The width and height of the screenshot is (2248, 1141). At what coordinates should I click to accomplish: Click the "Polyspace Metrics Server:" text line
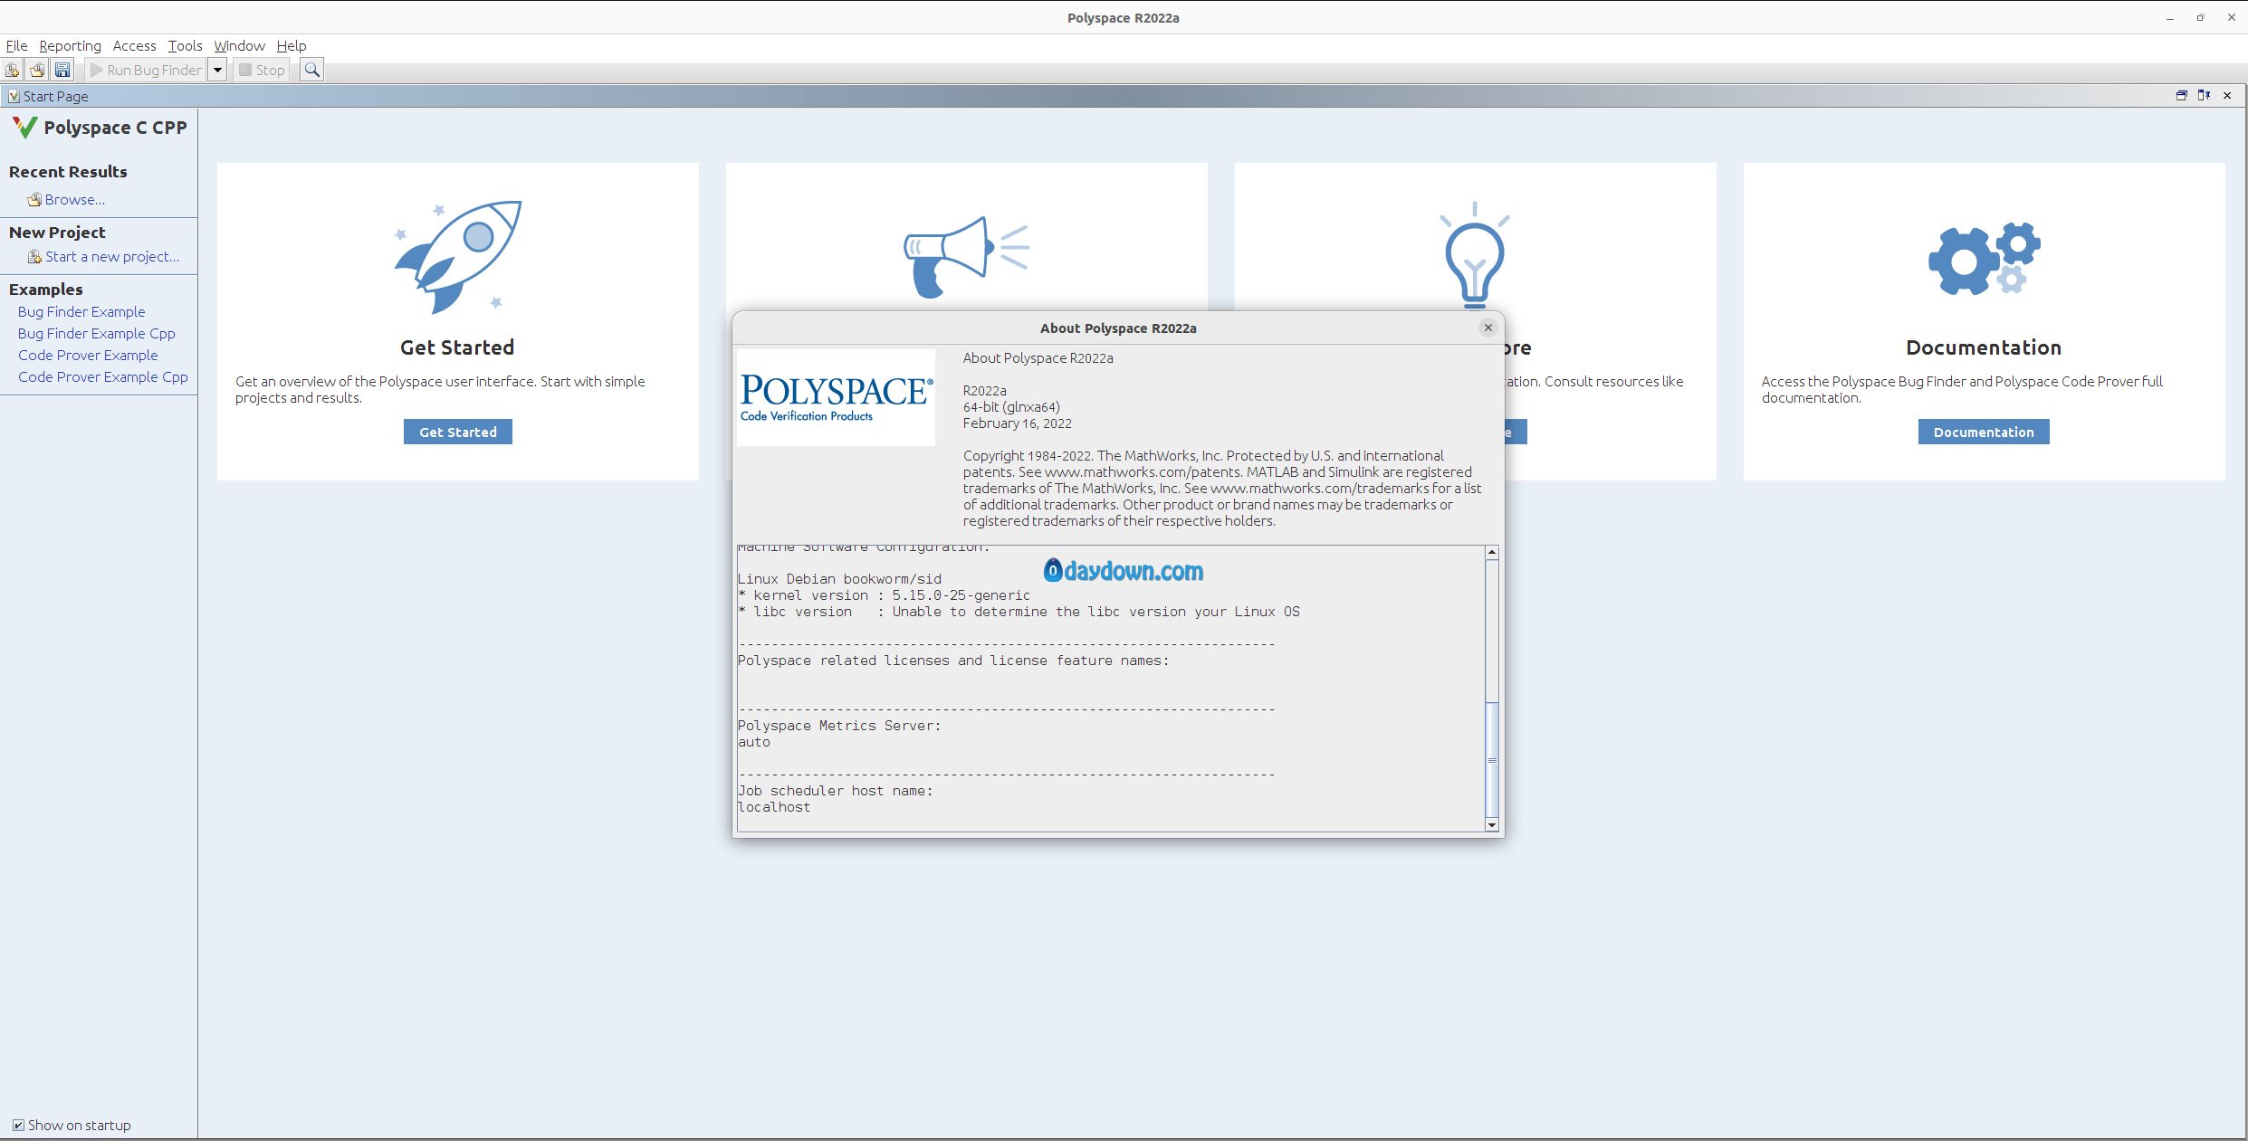click(x=839, y=726)
